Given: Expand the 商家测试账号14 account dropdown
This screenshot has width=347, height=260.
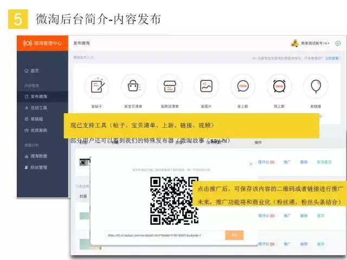Looking at the screenshot, I should (315, 43).
